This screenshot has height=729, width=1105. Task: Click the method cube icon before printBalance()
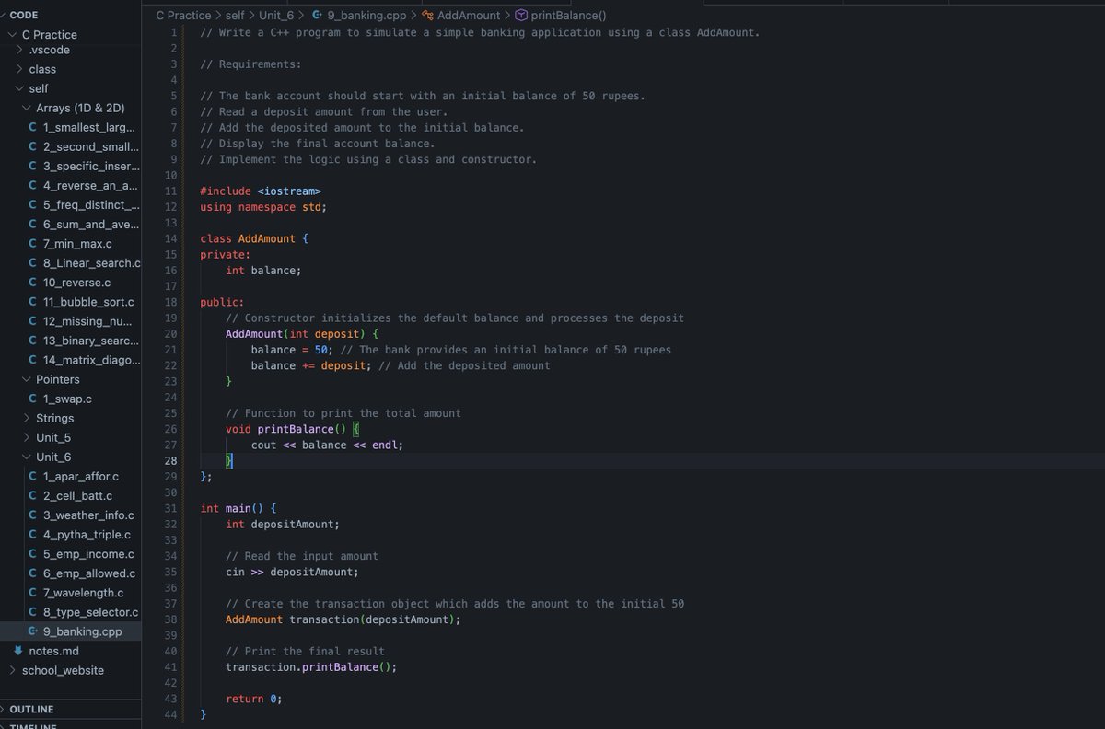click(x=521, y=15)
